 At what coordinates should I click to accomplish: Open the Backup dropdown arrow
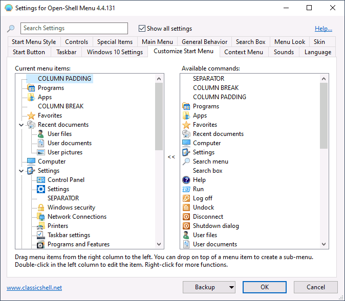tap(231, 287)
